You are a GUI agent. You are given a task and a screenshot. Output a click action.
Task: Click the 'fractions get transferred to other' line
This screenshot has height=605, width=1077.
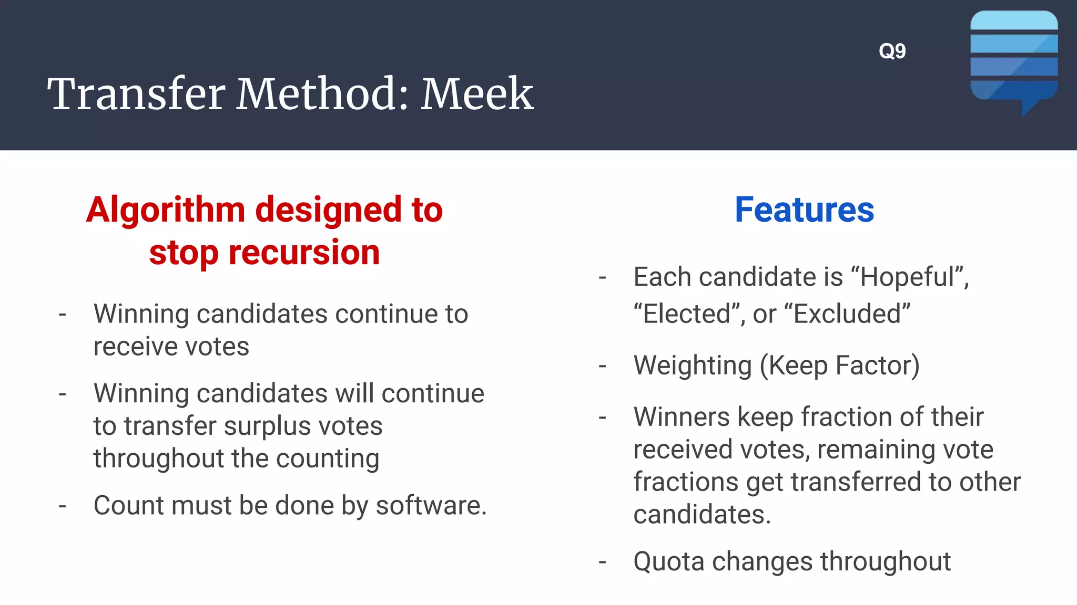pos(827,482)
